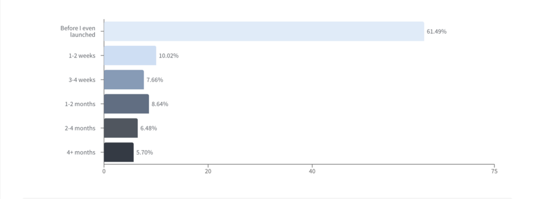Click the 'Before I even launched' bar

click(264, 31)
